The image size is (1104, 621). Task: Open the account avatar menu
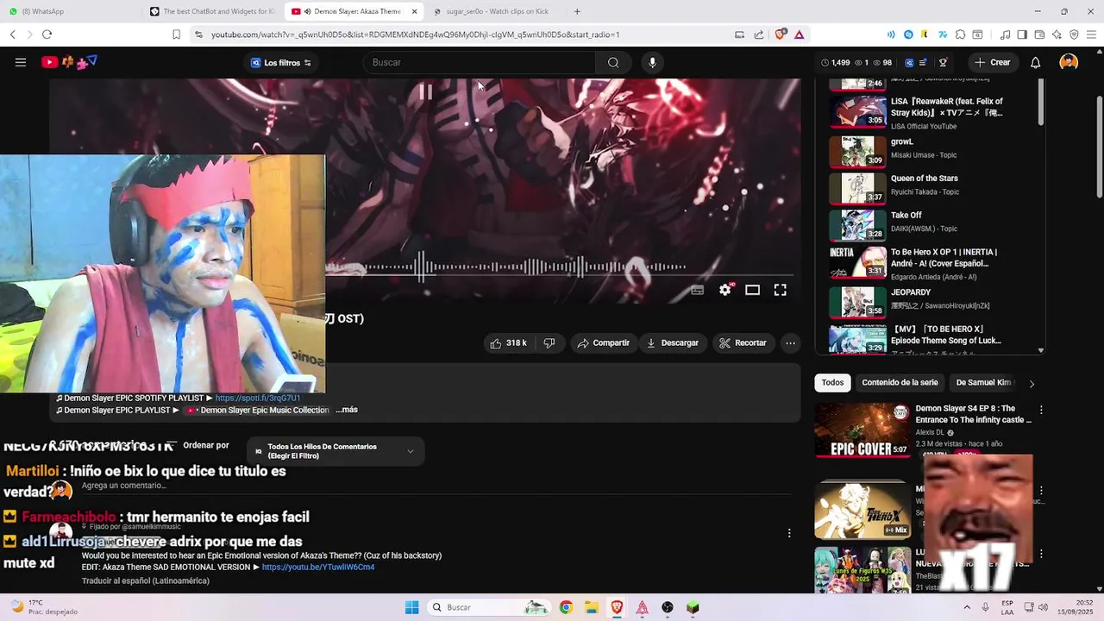click(x=1069, y=62)
